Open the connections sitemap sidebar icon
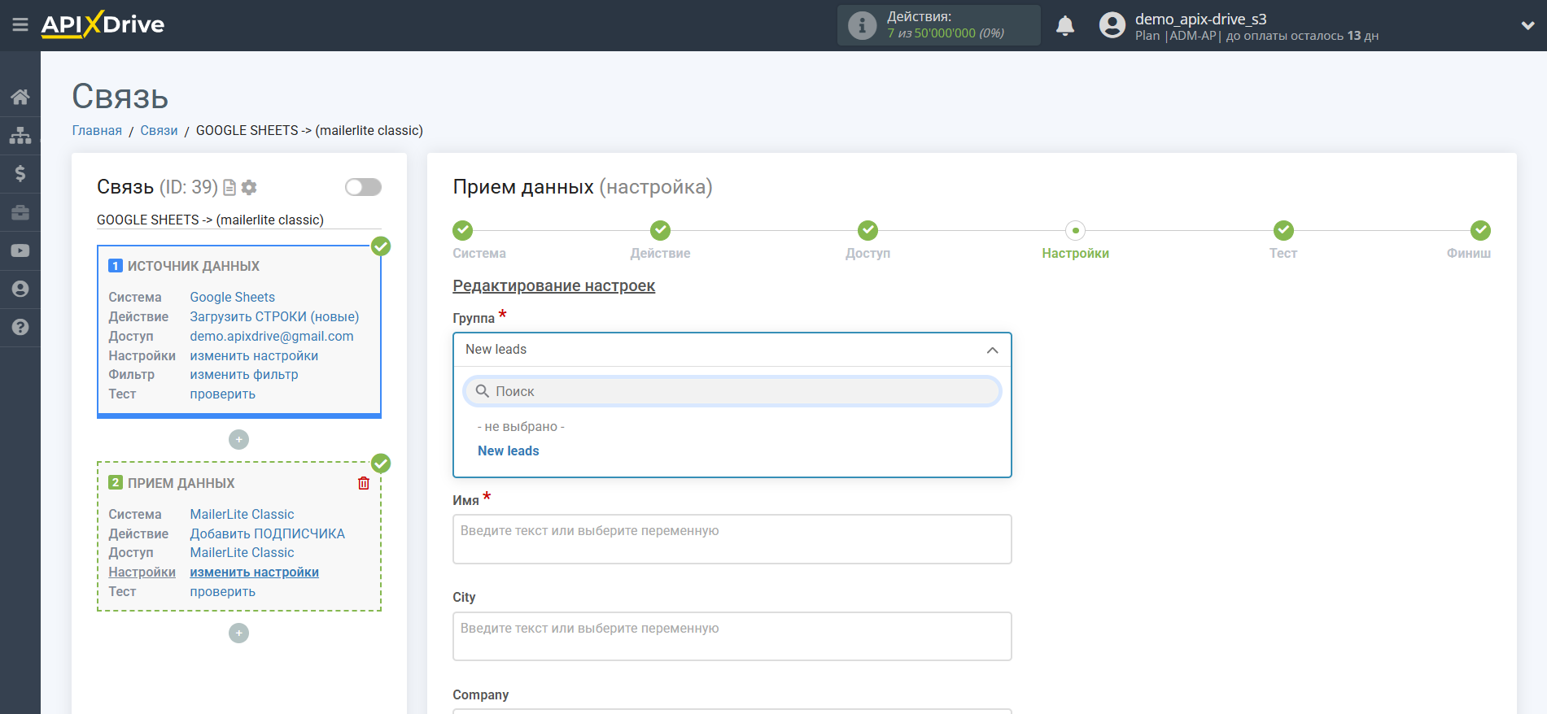1547x714 pixels. click(x=20, y=135)
